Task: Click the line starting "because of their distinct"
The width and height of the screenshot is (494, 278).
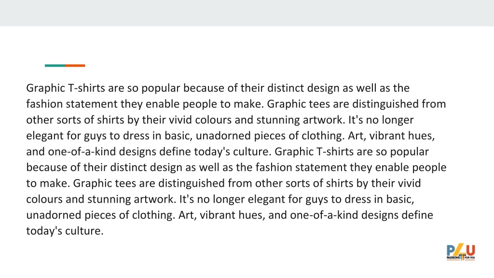Action: [x=236, y=167]
